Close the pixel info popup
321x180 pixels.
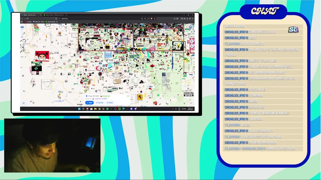point(128,96)
